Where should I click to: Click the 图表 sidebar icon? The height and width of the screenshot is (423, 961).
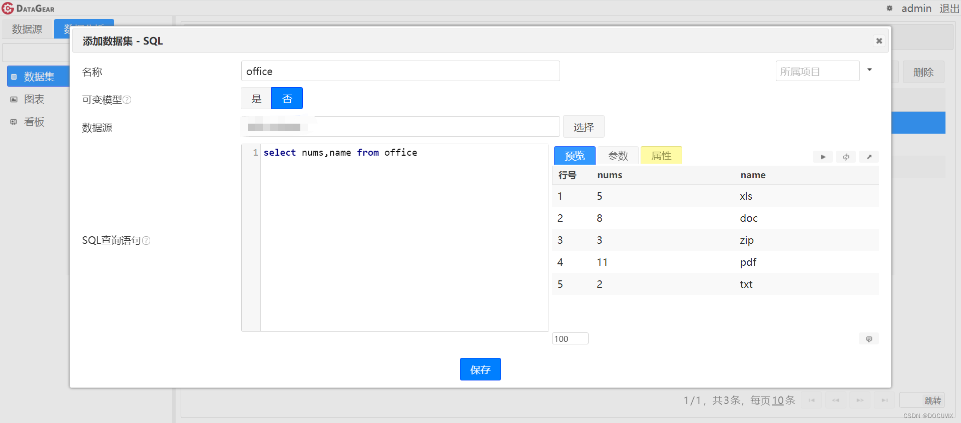coord(14,100)
